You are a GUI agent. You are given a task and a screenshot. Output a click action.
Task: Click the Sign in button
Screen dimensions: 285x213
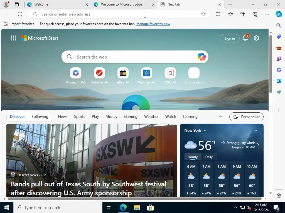(230, 38)
